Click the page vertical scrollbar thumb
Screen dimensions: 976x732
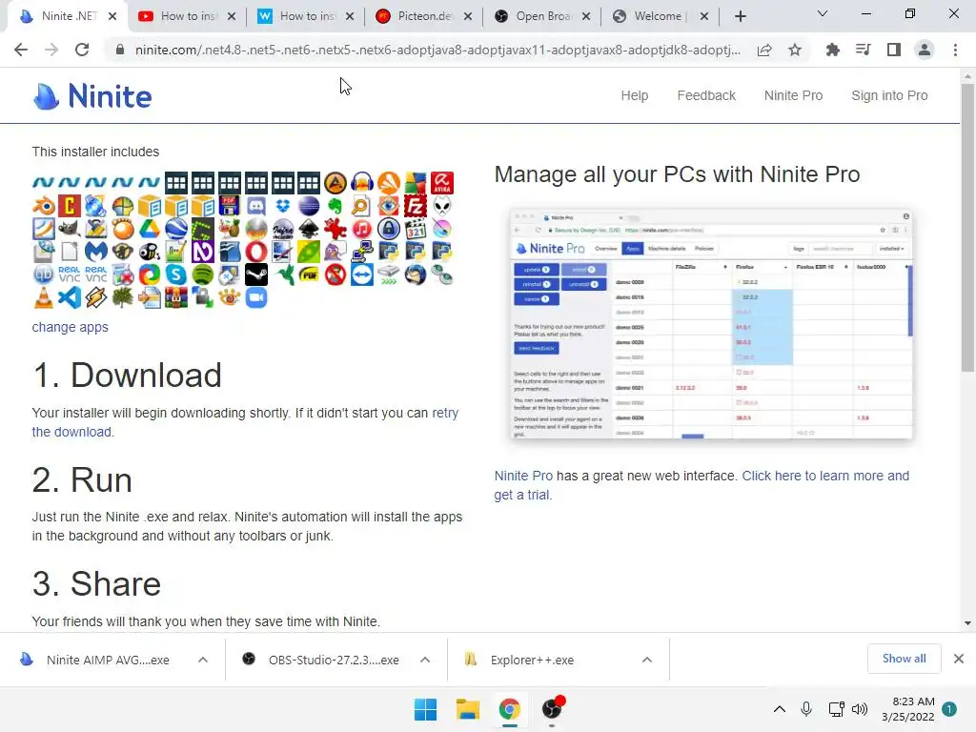click(x=967, y=227)
